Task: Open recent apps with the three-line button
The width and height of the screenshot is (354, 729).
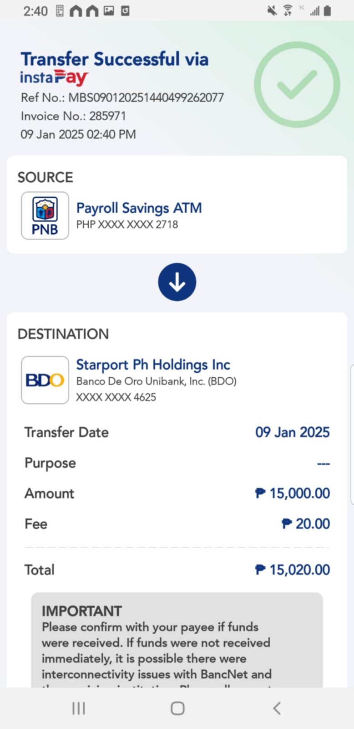Action: coord(79,708)
